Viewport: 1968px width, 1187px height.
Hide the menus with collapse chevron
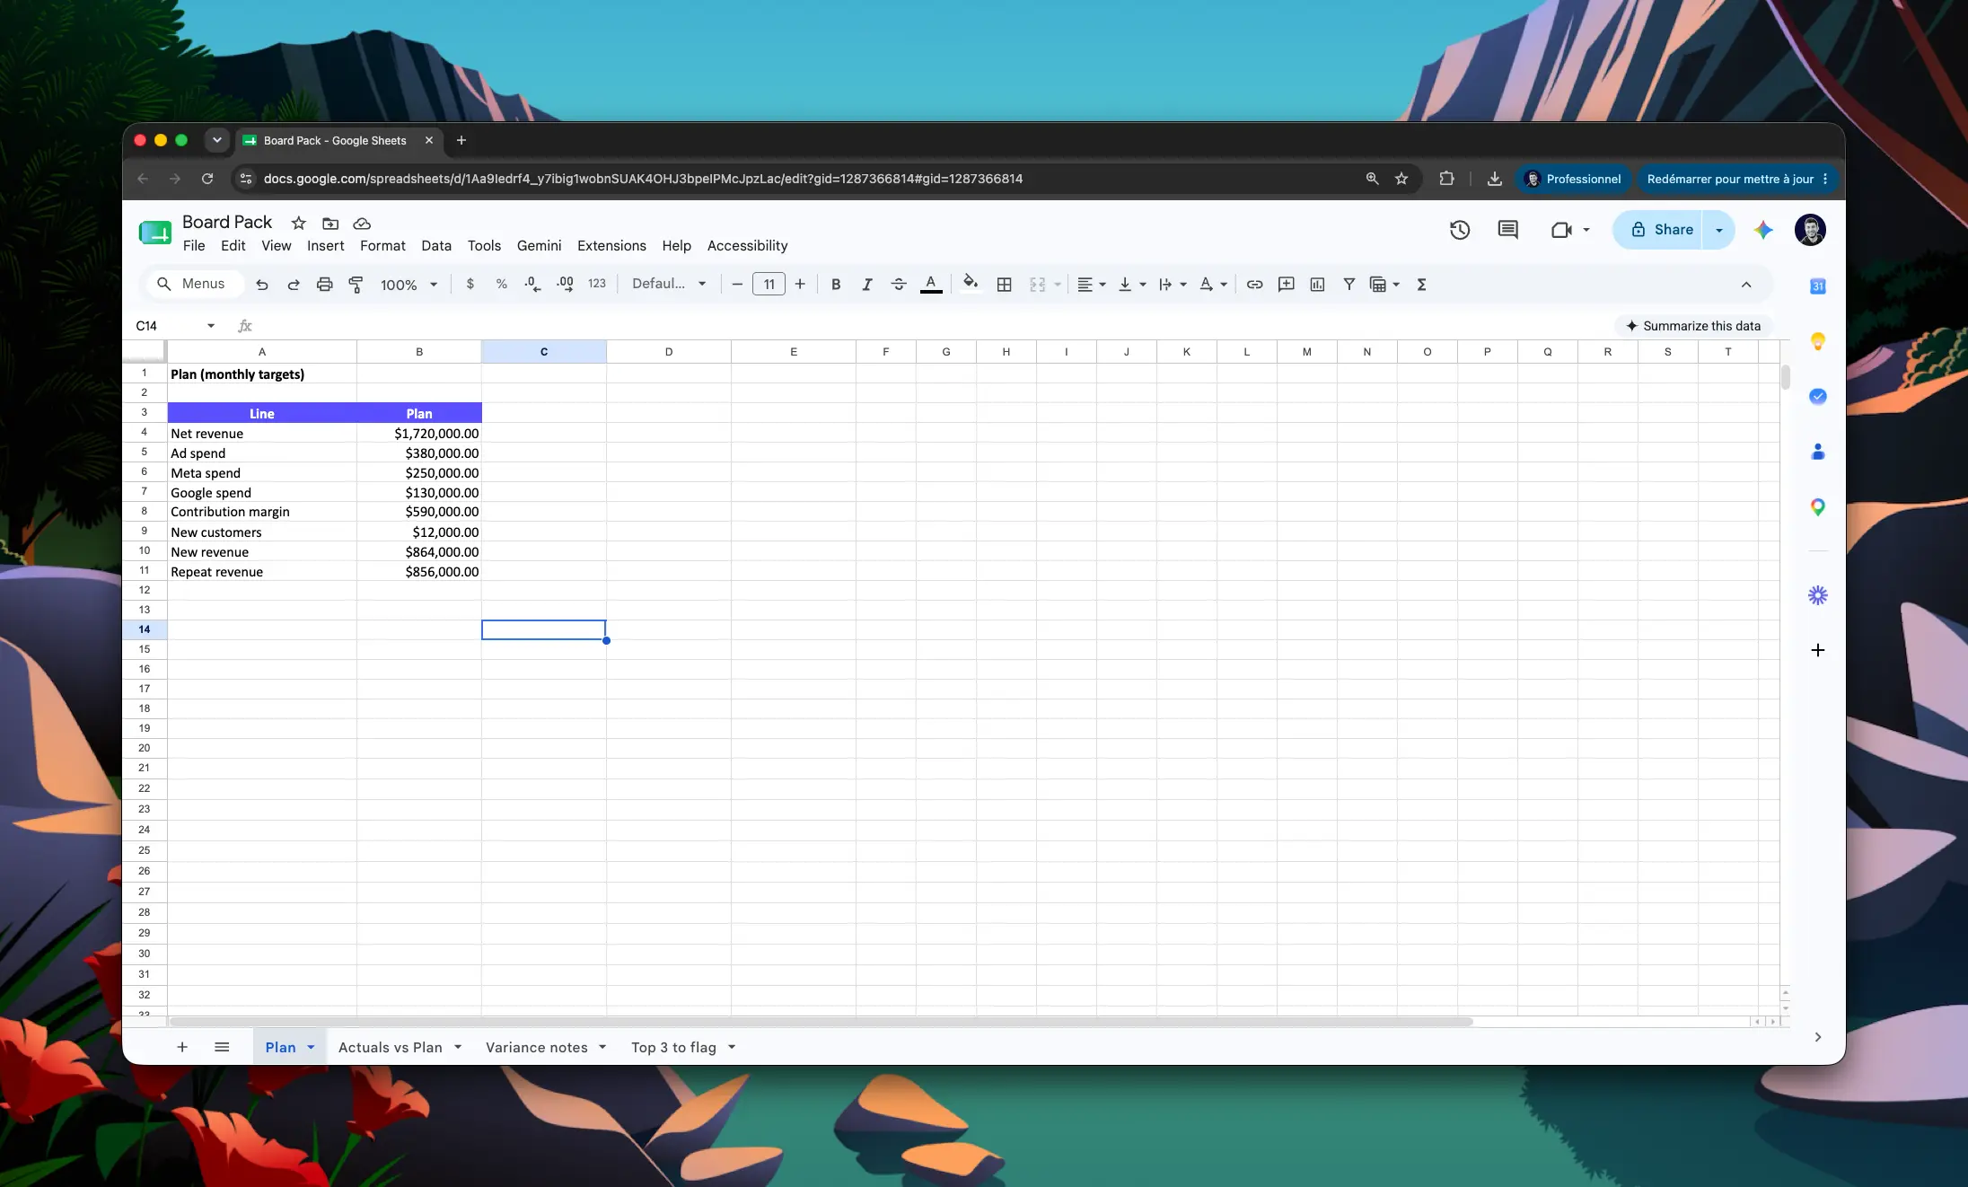(x=1746, y=285)
